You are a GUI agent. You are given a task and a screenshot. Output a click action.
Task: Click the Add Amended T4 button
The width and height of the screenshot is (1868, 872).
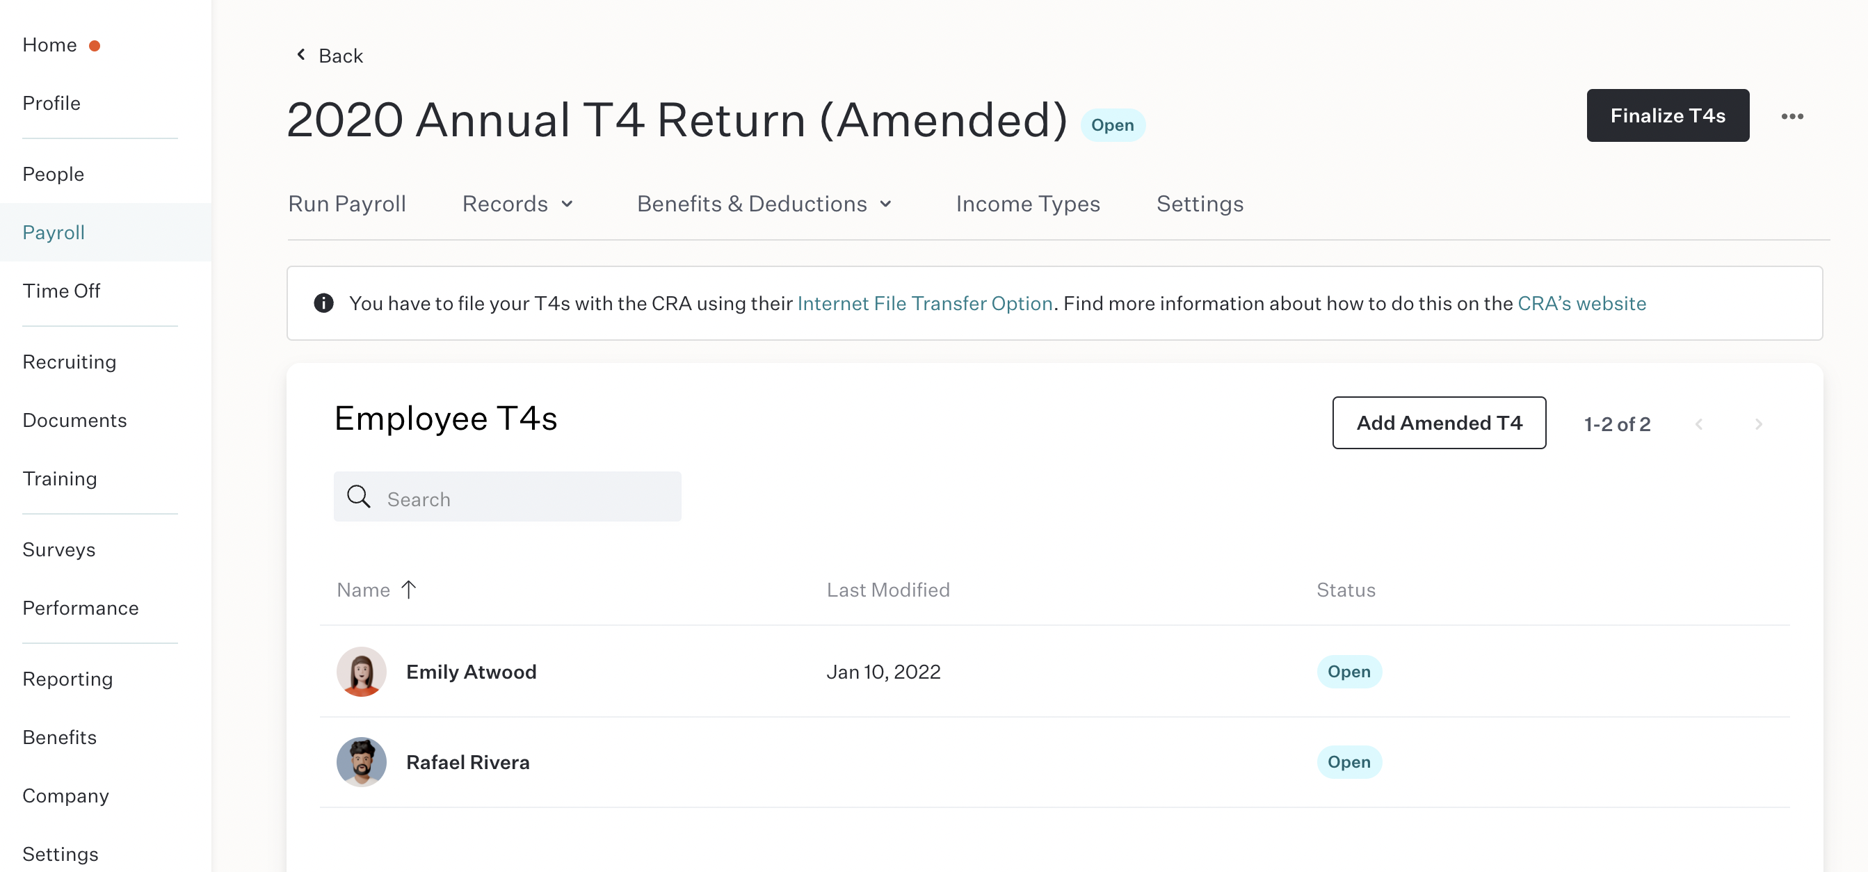tap(1439, 423)
